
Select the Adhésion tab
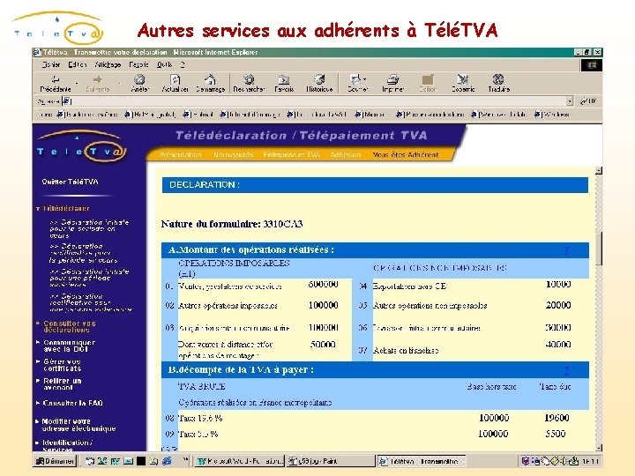[345, 154]
